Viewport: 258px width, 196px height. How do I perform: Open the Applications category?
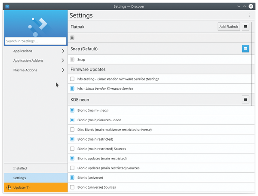click(36, 51)
